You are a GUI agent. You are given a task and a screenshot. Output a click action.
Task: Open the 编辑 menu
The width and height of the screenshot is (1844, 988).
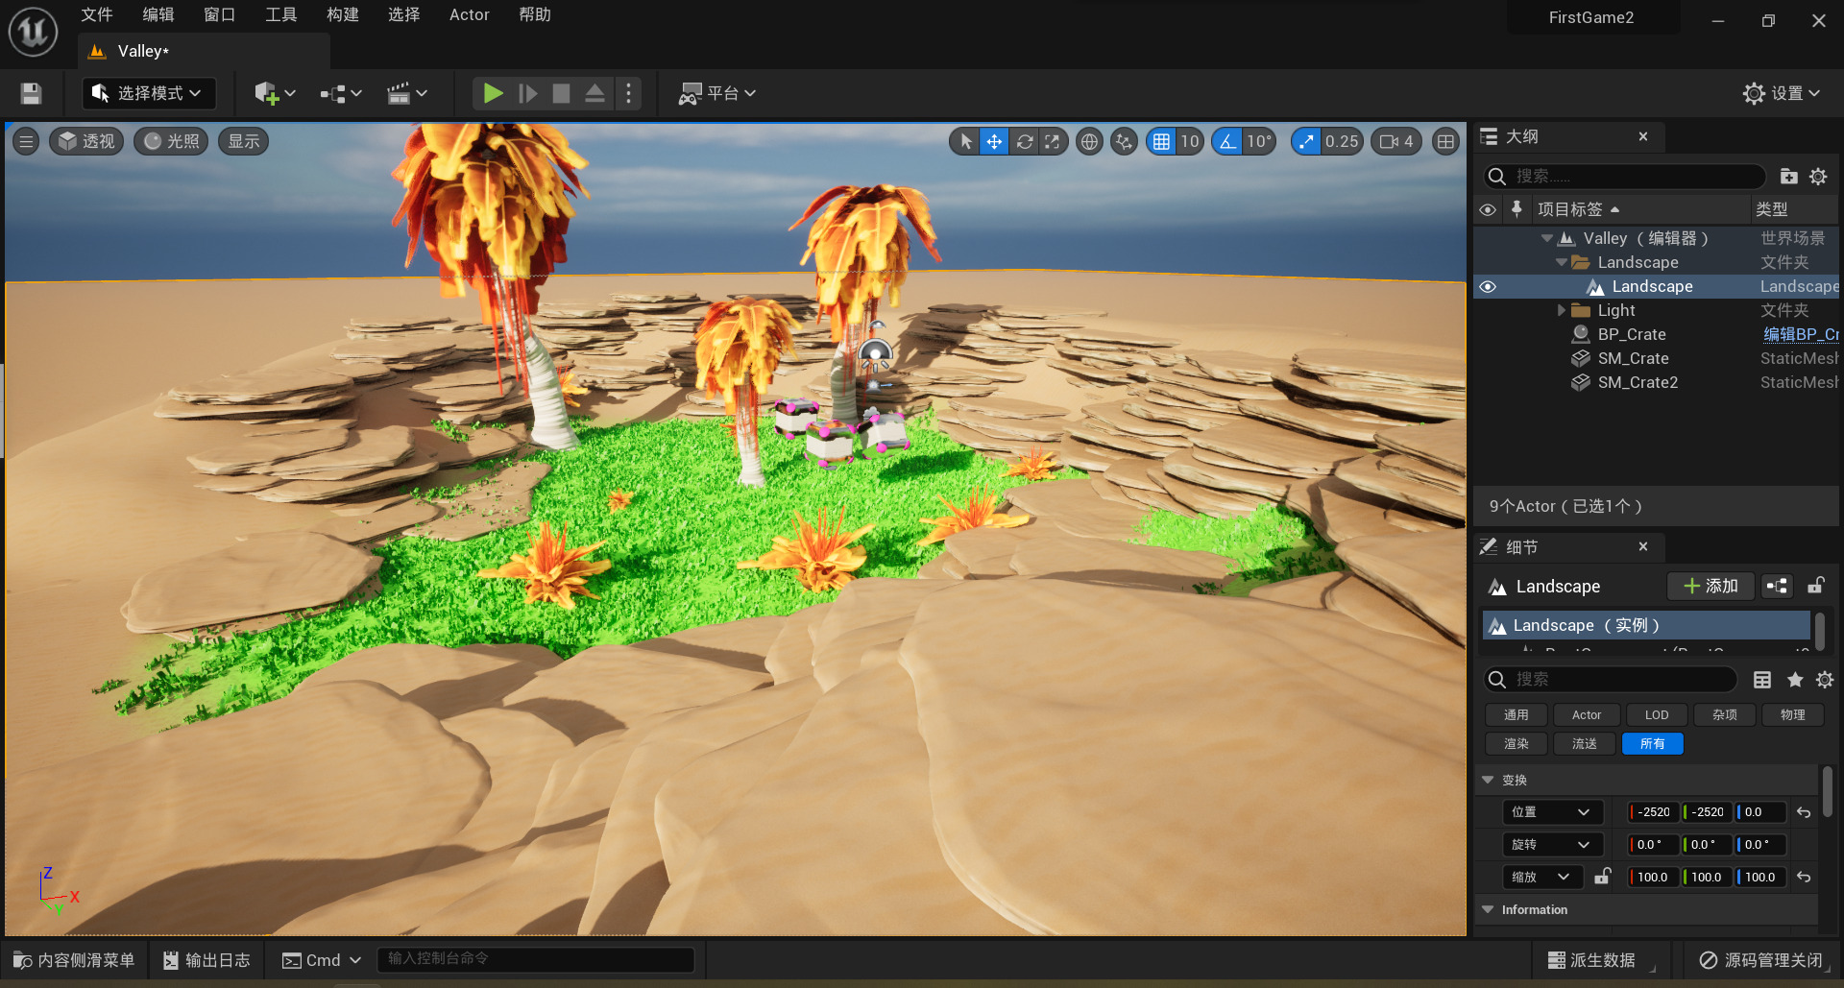tap(158, 14)
